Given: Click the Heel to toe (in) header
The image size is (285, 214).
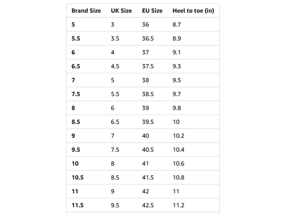Looking at the screenshot, I should tap(193, 11).
